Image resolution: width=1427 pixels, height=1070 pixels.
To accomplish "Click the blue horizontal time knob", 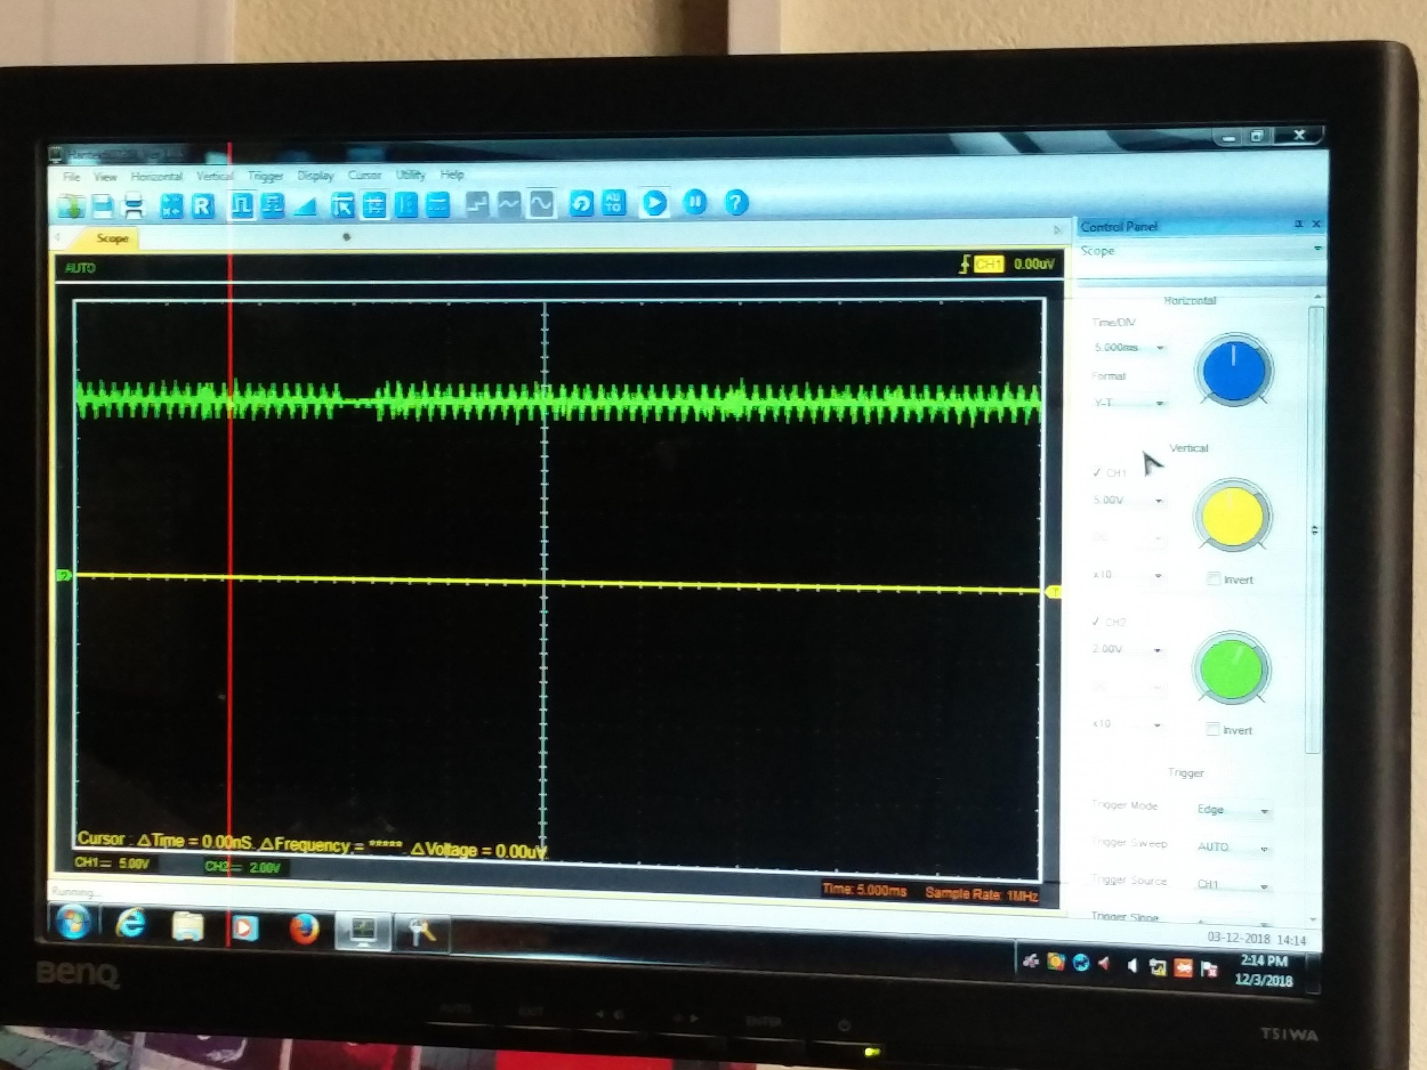I will tap(1234, 370).
